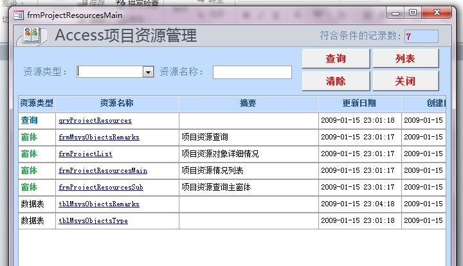Click the 查询 type cell in first row
Viewport: 463px width, 266px height.
pos(37,120)
